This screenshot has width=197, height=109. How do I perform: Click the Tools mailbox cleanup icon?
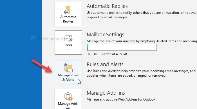click(x=68, y=38)
